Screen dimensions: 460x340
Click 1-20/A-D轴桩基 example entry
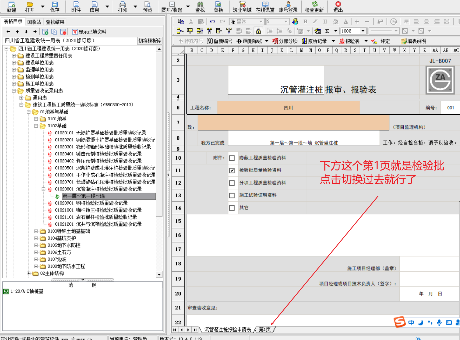27,291
